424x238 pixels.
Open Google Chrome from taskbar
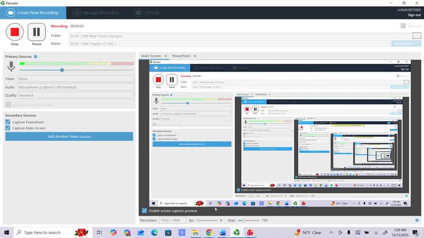[x=209, y=233]
